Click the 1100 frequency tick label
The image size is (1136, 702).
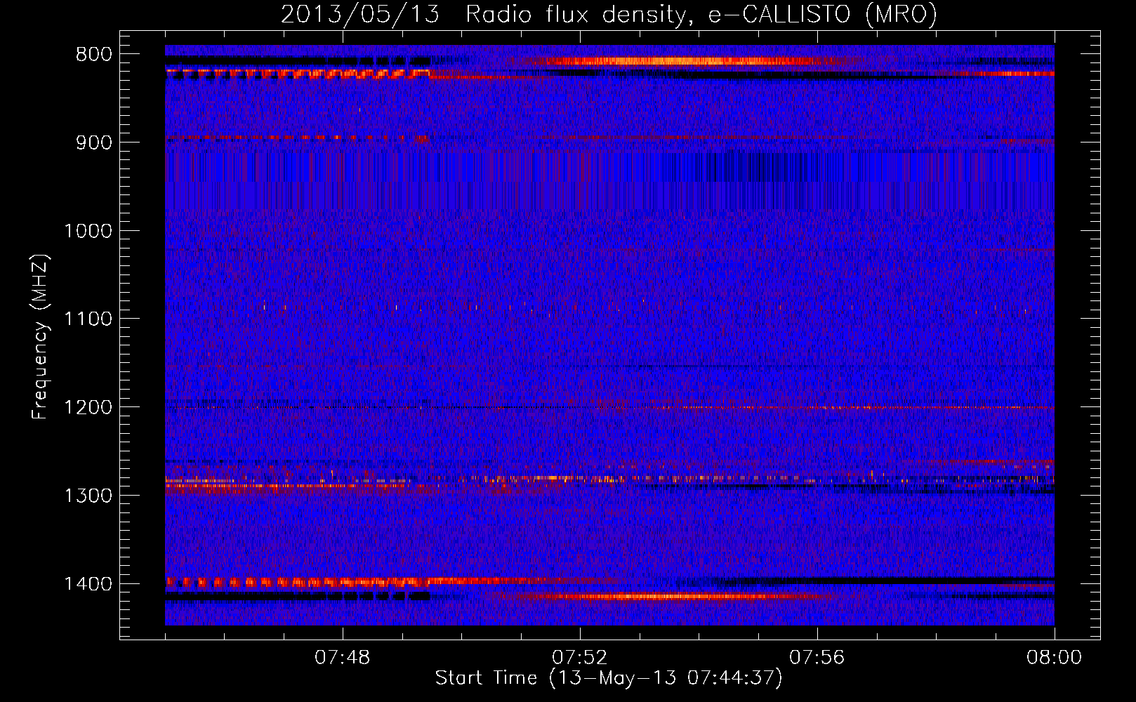(88, 319)
